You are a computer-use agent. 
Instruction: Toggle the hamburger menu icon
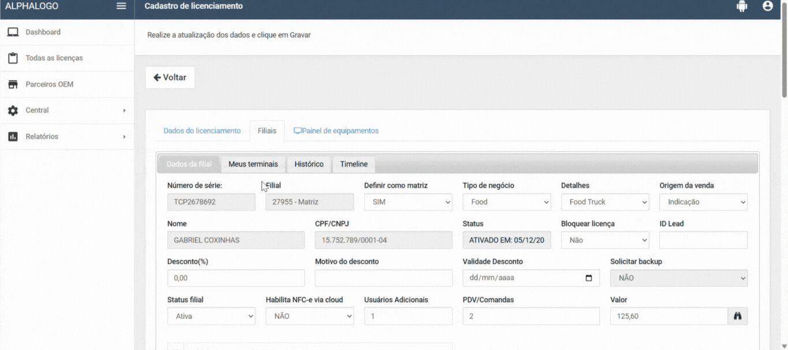click(121, 6)
